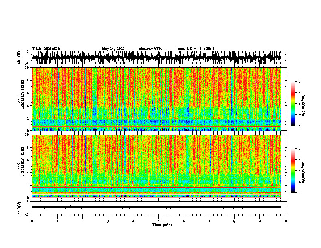Click the "ch.3(V)" axis label

19,208
